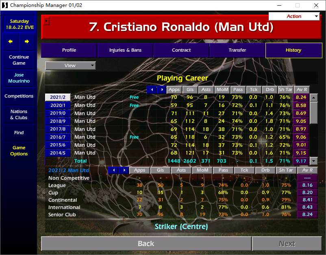The image size is (326, 255).
Task: Click the Total row label
Action: coord(80,161)
